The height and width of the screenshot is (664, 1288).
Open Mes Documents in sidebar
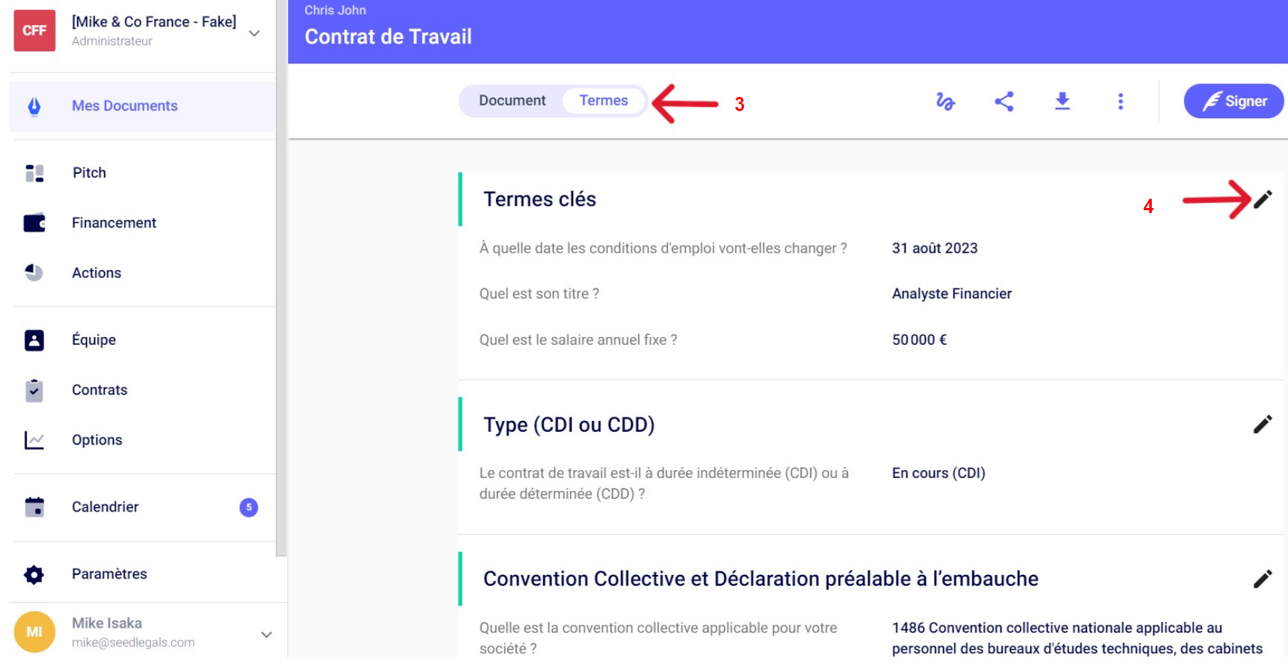(x=125, y=106)
